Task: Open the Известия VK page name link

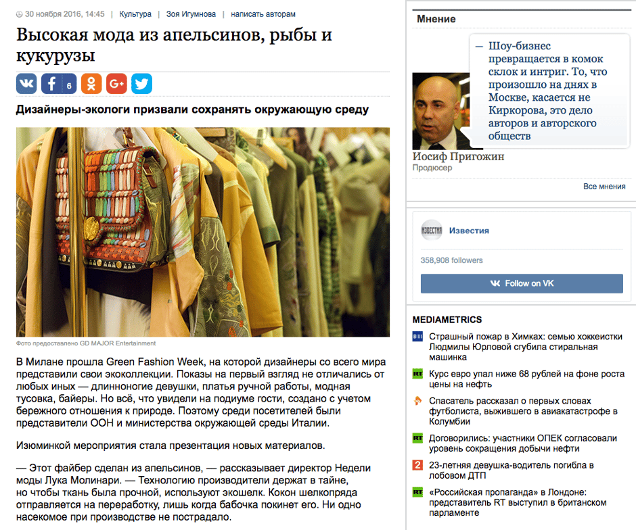Action: click(x=469, y=231)
